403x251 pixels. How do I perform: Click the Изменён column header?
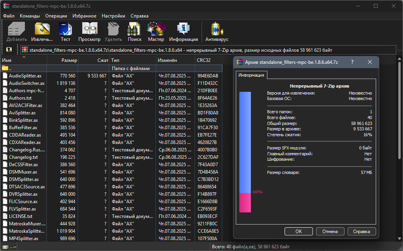[175, 60]
